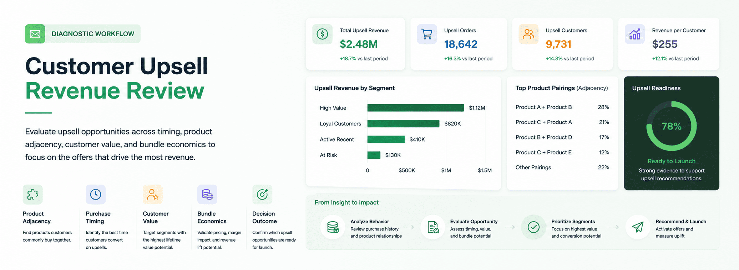
Task: Click the paper plane Recommend & Launch icon
Action: point(638,227)
